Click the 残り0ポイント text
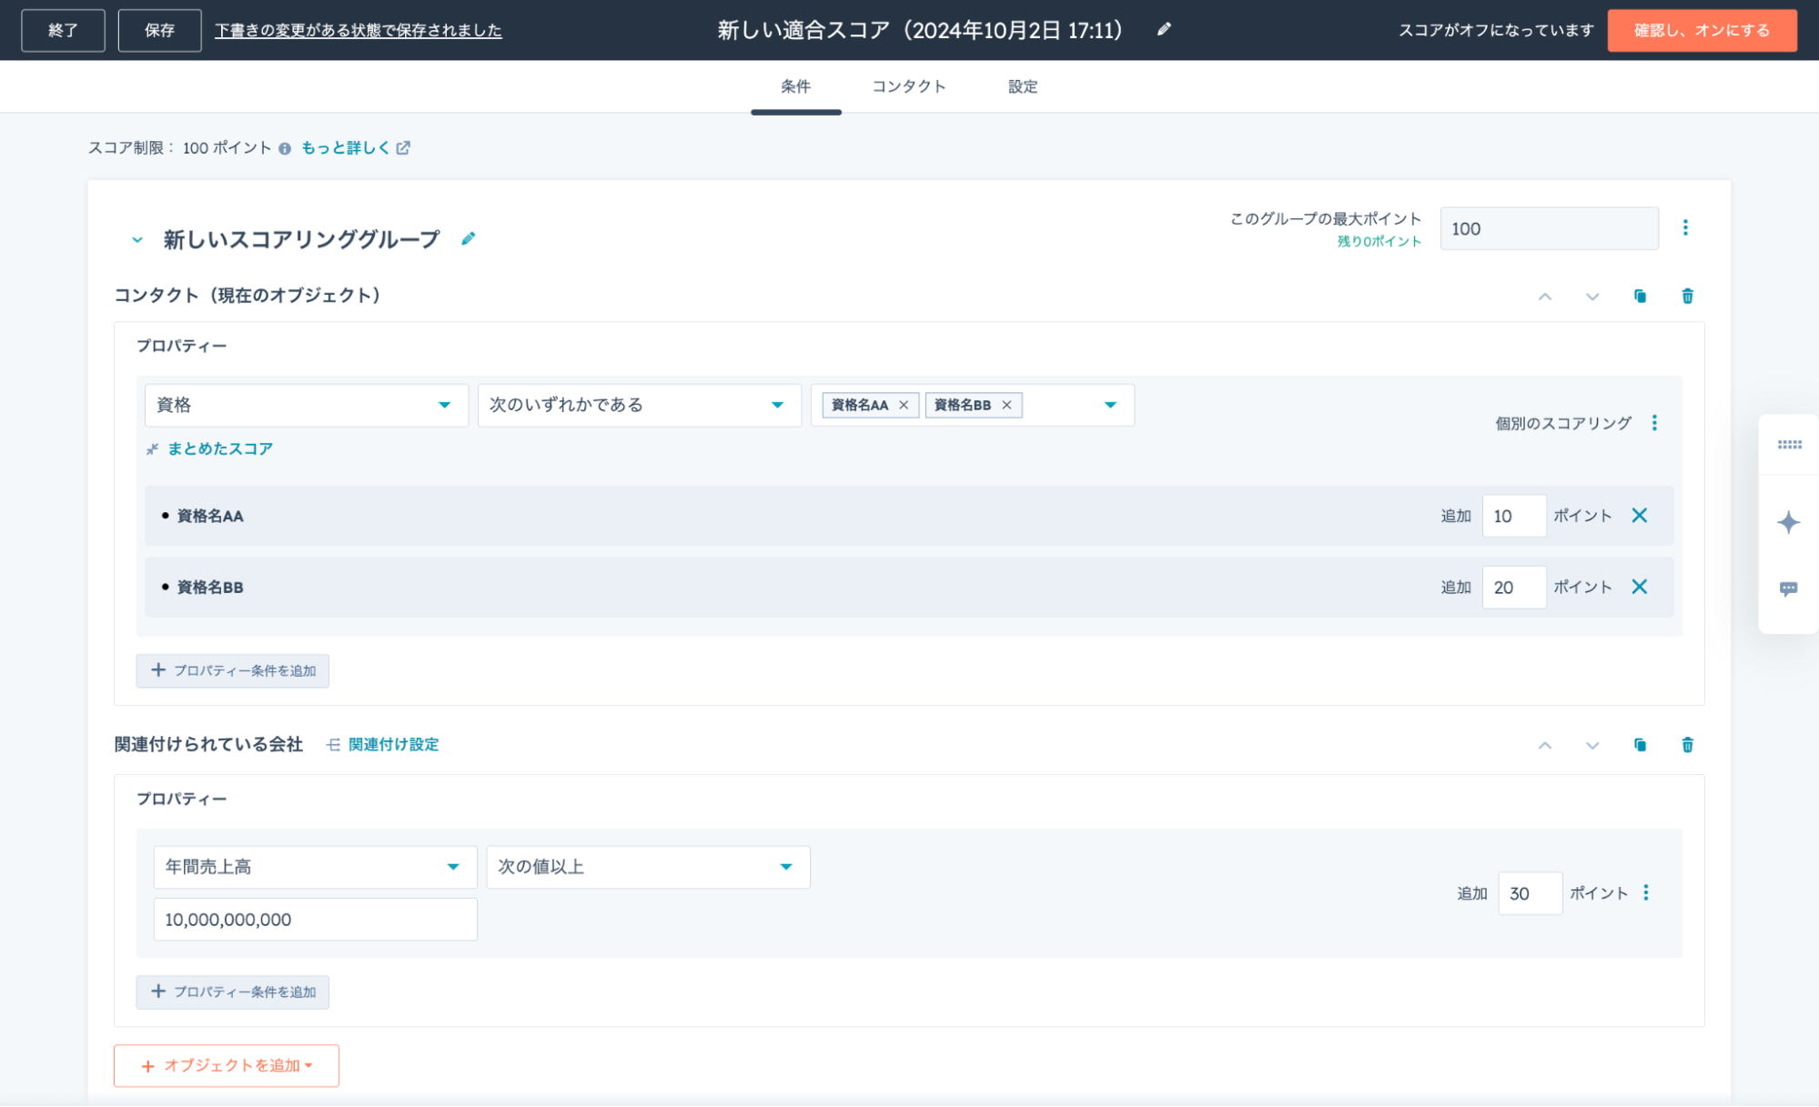Screen dimensions: 1819x1107 [1379, 241]
